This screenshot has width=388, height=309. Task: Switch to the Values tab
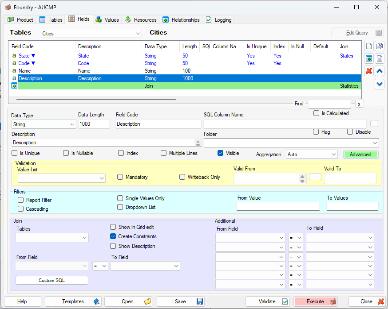pyautogui.click(x=107, y=20)
